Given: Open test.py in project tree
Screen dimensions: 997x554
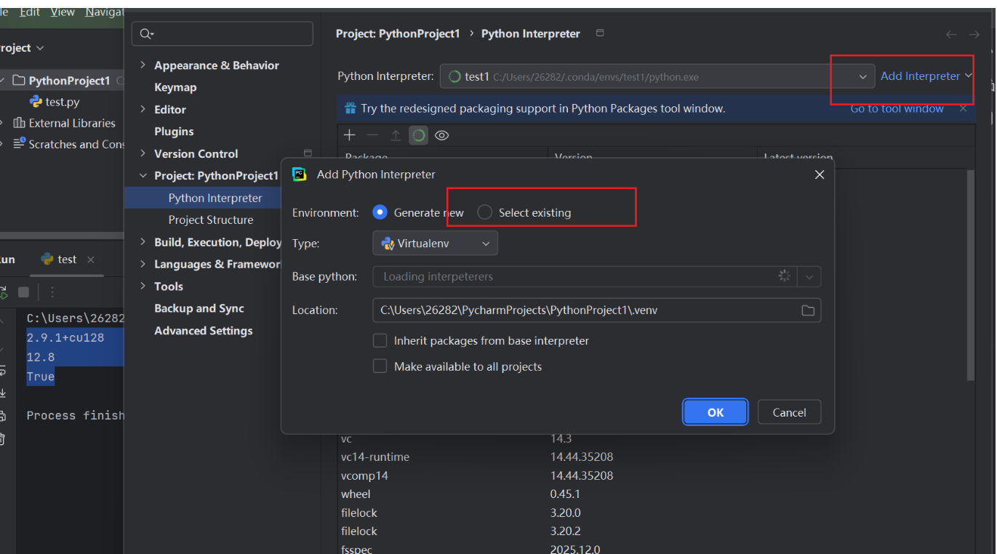Looking at the screenshot, I should tap(63, 102).
